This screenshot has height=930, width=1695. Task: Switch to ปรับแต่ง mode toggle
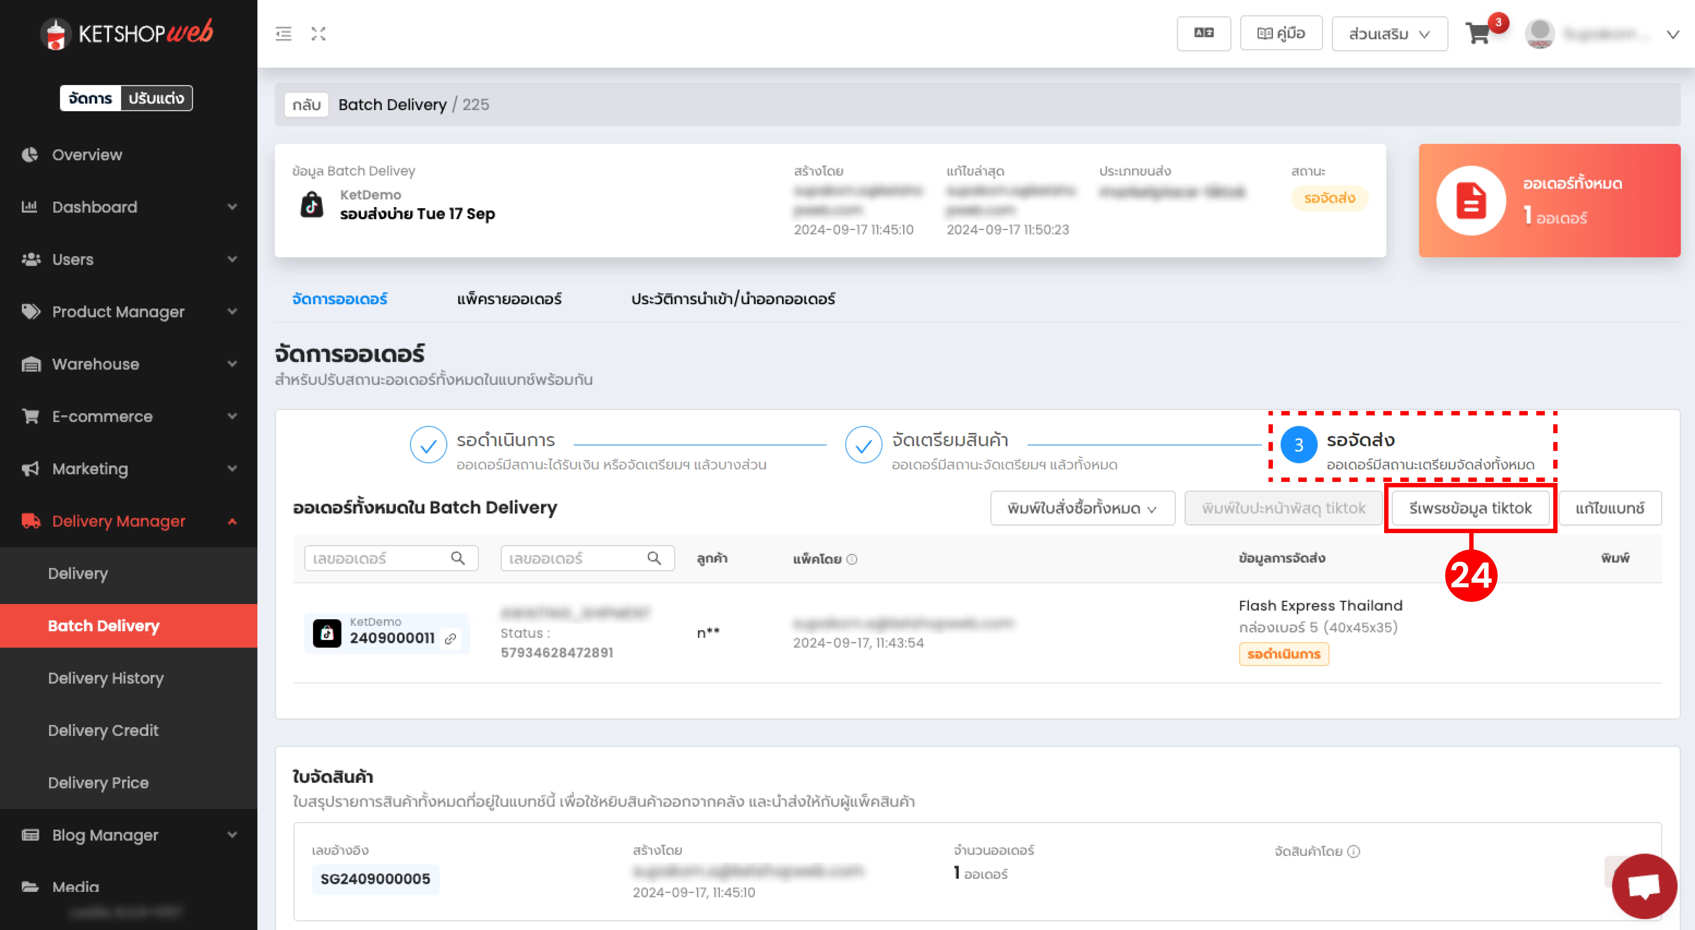click(156, 98)
